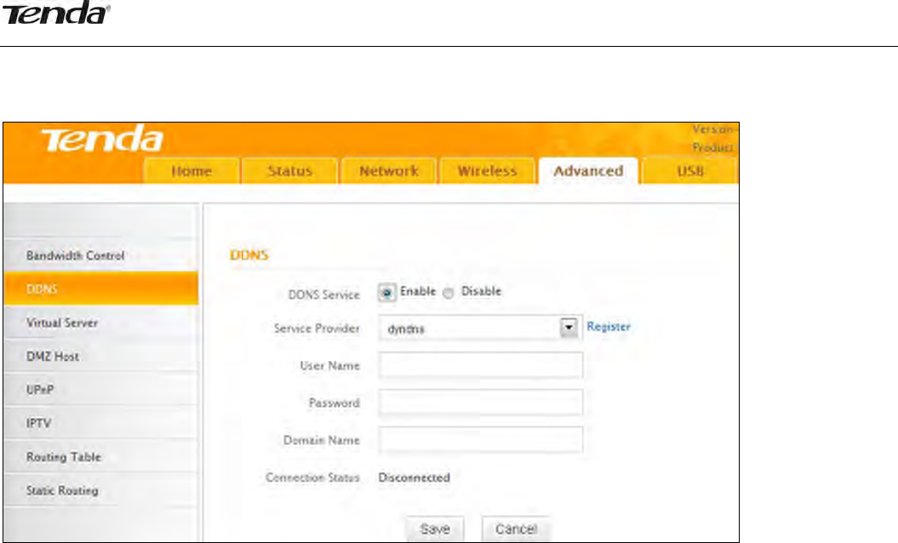Open the Home tab

coord(192,171)
